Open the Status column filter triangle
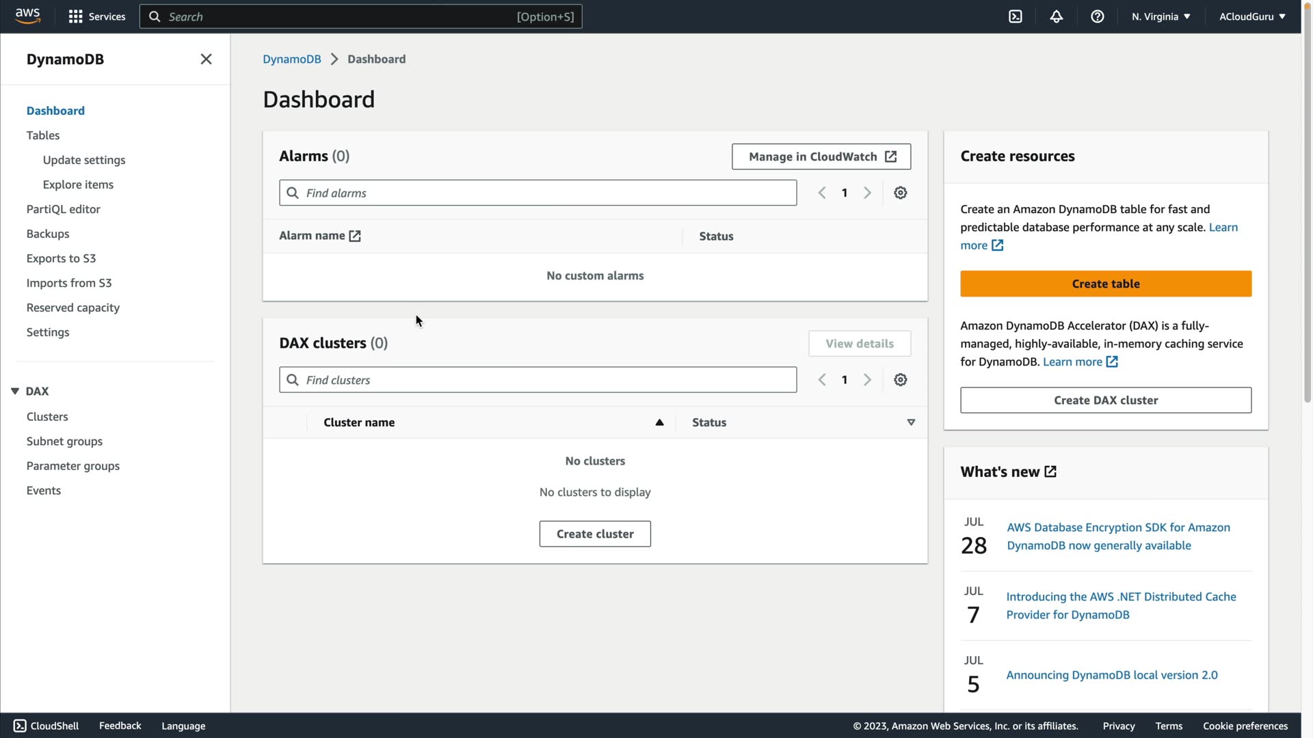The width and height of the screenshot is (1313, 738). (911, 422)
